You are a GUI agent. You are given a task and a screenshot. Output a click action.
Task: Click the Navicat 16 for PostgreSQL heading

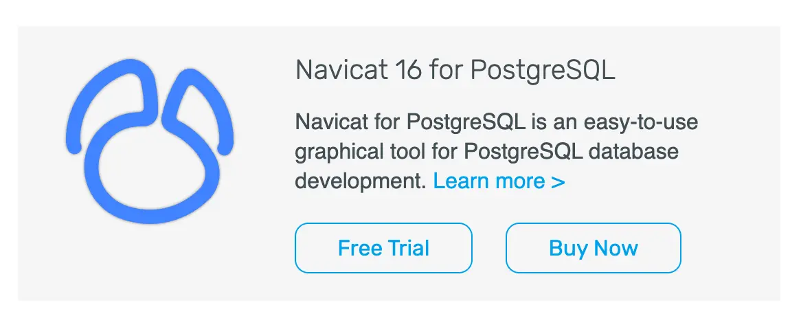(455, 70)
